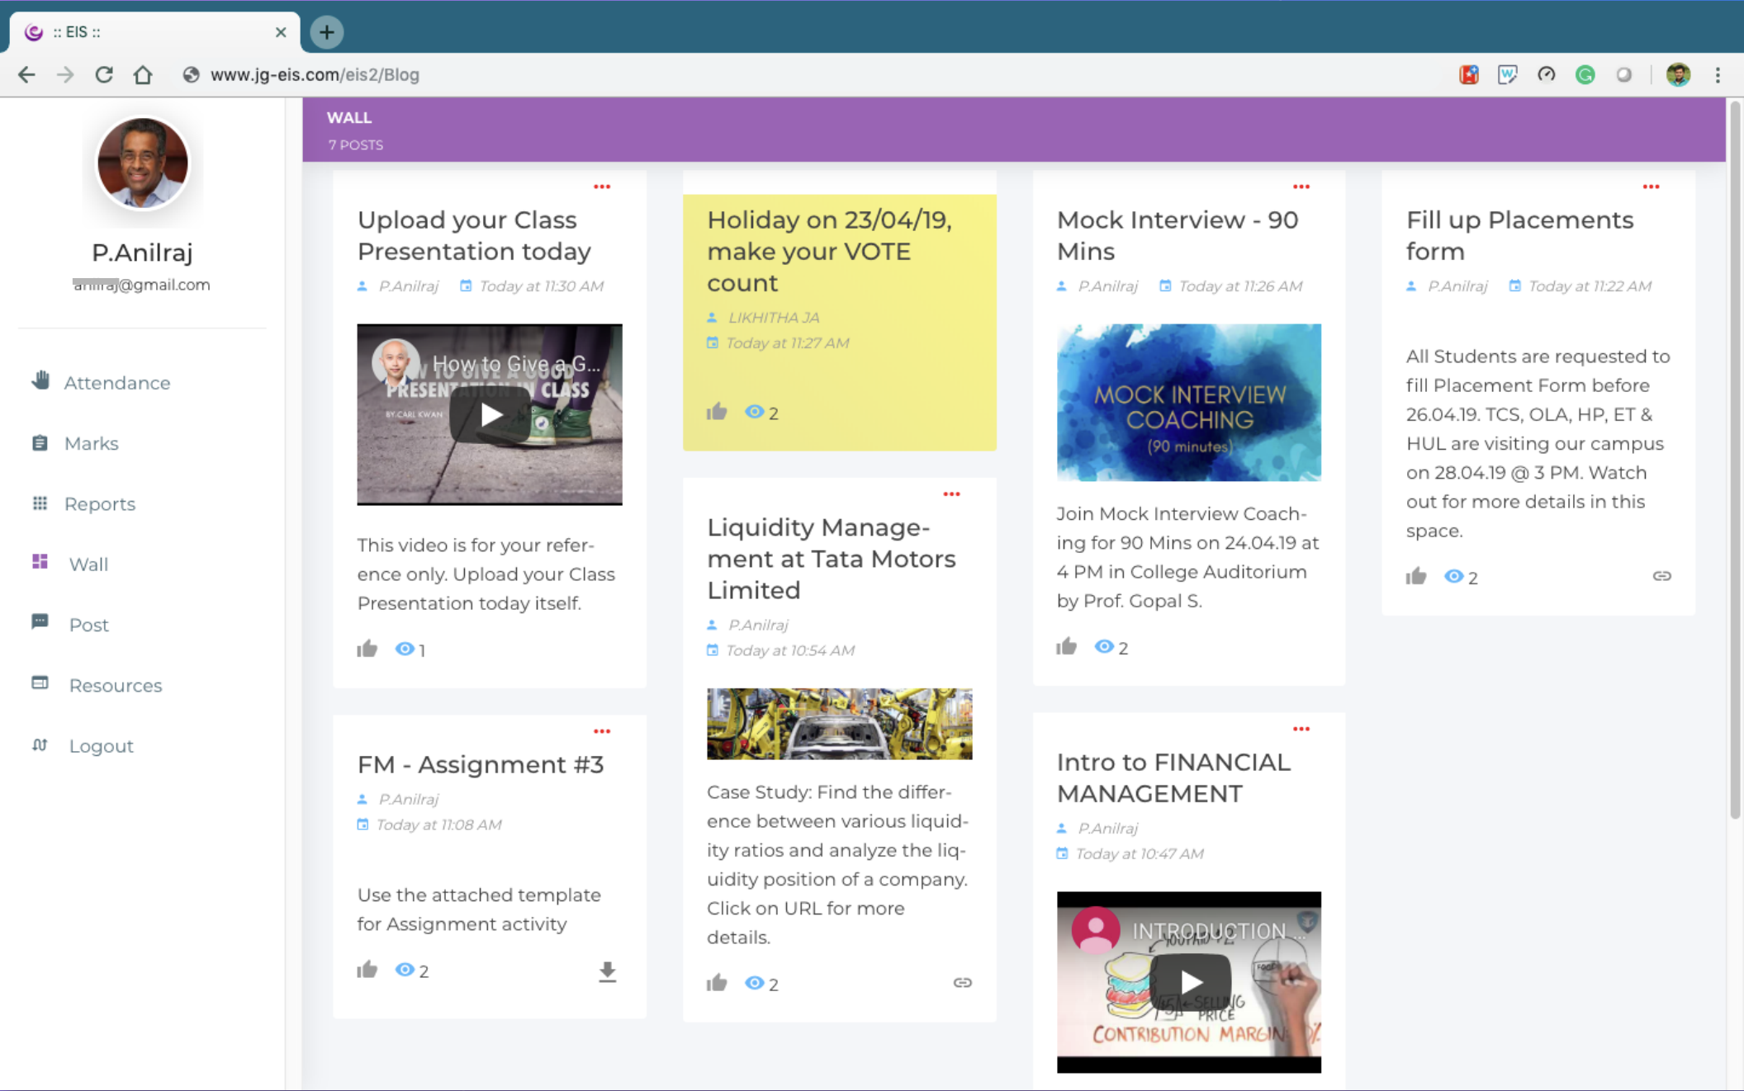Download the FM Assignment #3 attachment
Screen dimensions: 1744x1091
click(x=607, y=971)
